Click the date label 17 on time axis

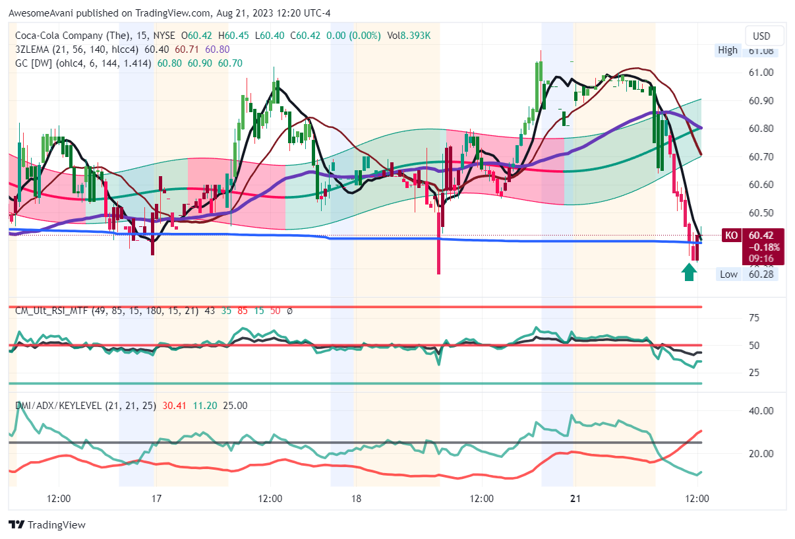pos(156,498)
